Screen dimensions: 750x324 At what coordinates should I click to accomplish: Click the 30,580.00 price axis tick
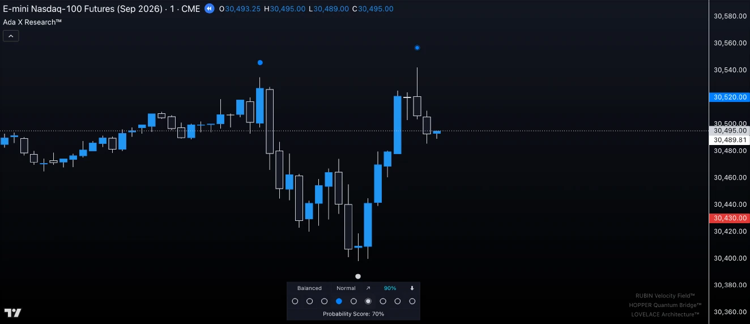tap(730, 16)
